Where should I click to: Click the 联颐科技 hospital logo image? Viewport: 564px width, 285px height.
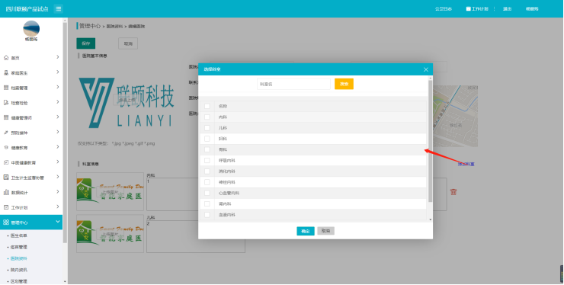coord(127,103)
